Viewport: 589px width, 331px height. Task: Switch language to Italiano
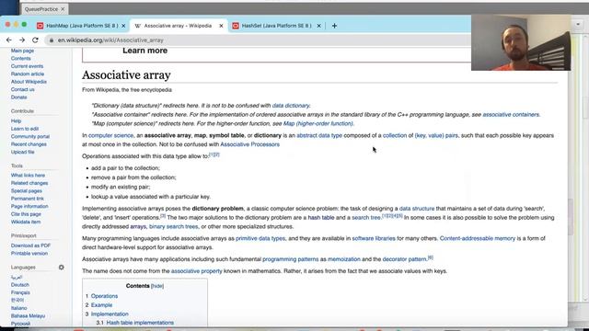pyautogui.click(x=18, y=308)
